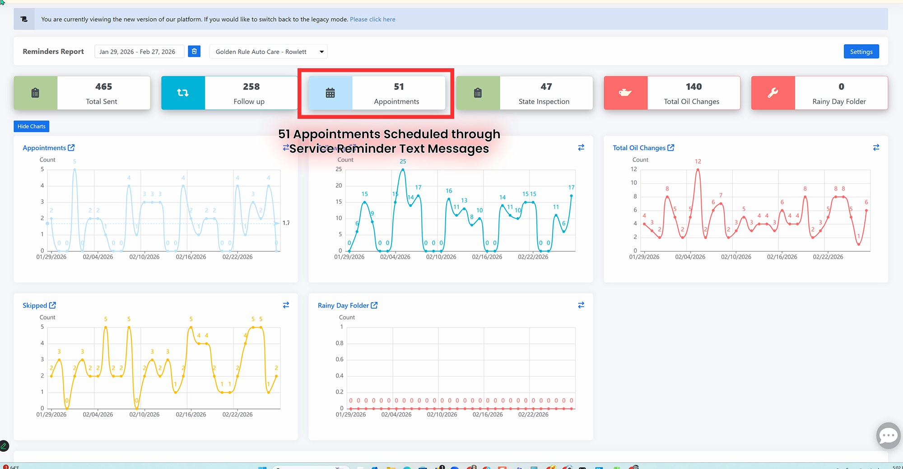Image resolution: width=903 pixels, height=469 pixels.
Task: Click the swap arrows icon on Skipped chart
Action: point(286,305)
